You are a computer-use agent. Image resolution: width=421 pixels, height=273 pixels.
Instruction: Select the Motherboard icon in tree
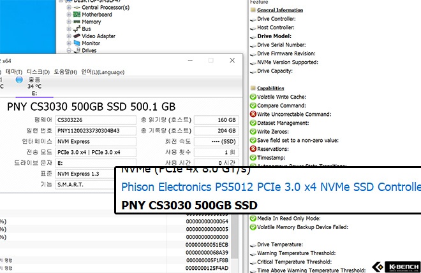click(77, 15)
